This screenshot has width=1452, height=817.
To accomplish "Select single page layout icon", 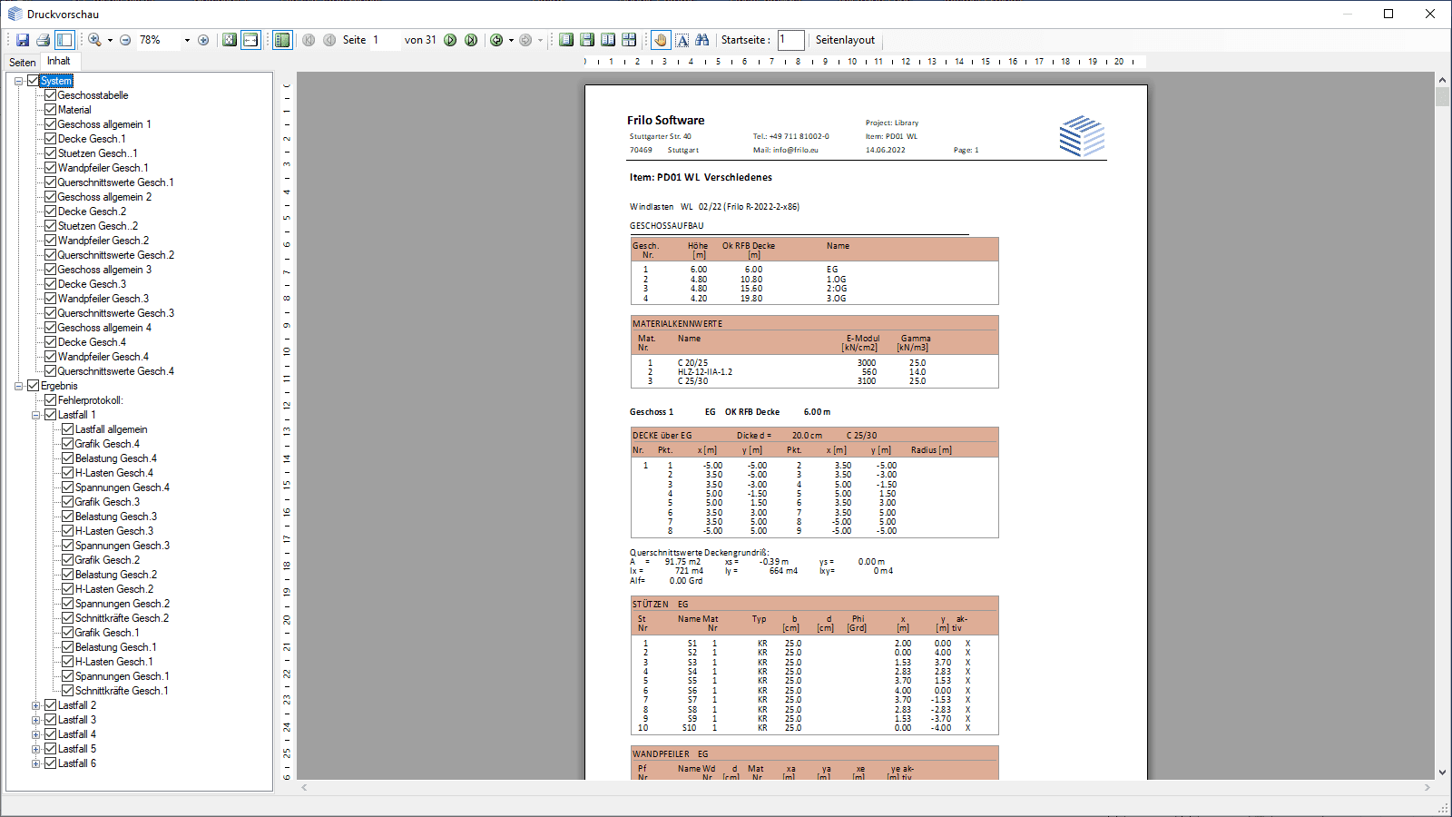I will point(566,40).
